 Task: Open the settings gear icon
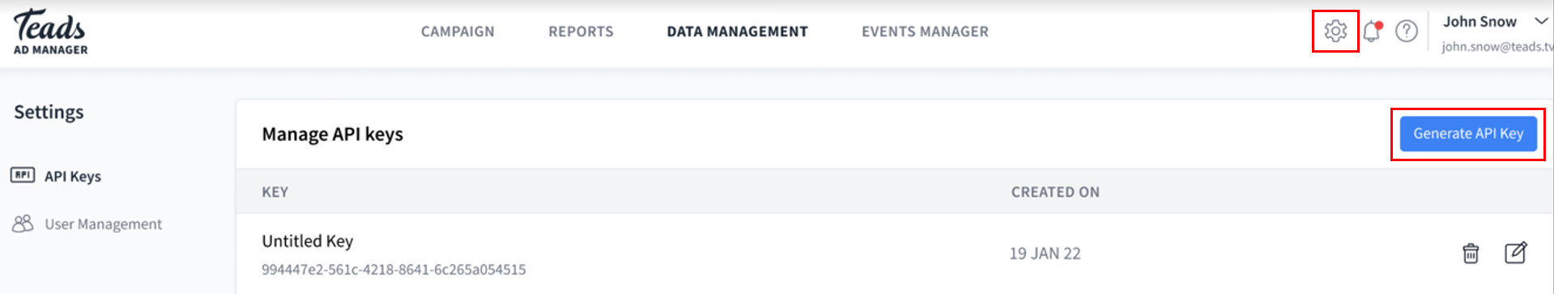1335,32
